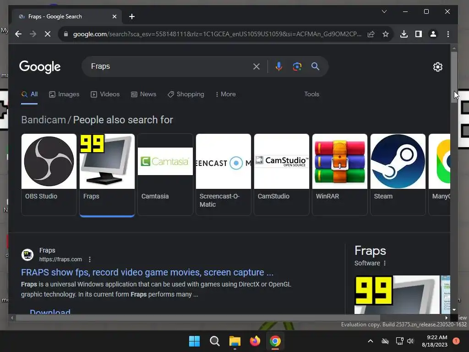469x352 pixels.
Task: Open a new tab
Action: point(132,16)
